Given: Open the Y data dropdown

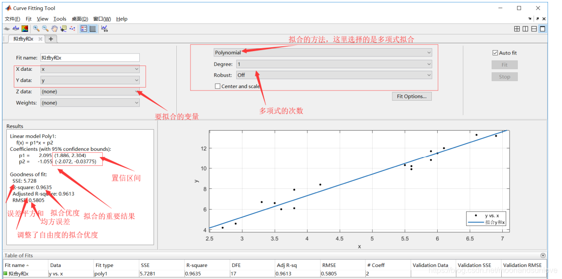Looking at the screenshot, I should [x=90, y=80].
